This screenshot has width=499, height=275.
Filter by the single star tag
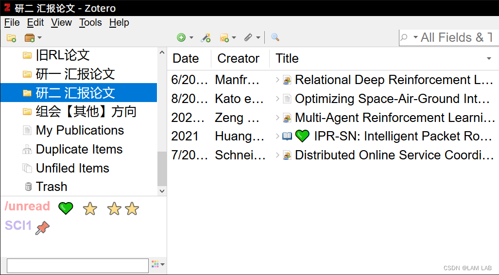pos(90,209)
